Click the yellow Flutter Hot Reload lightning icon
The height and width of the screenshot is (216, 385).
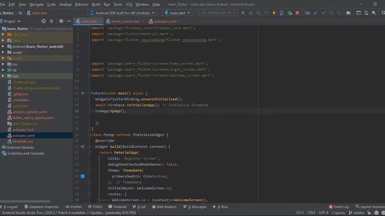point(274,13)
